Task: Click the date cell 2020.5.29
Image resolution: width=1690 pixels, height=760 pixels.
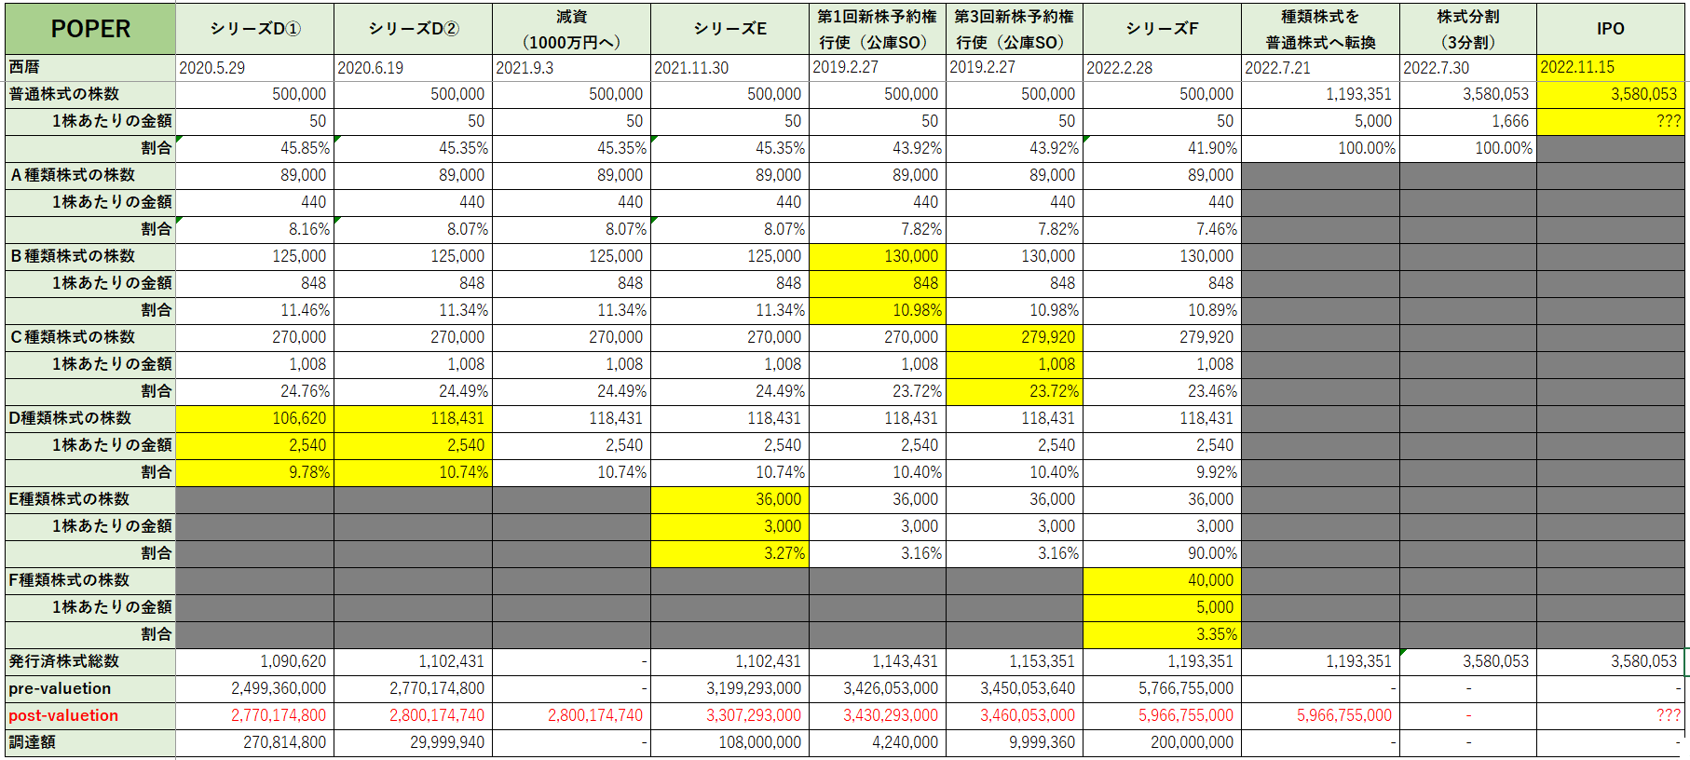Action: [254, 67]
